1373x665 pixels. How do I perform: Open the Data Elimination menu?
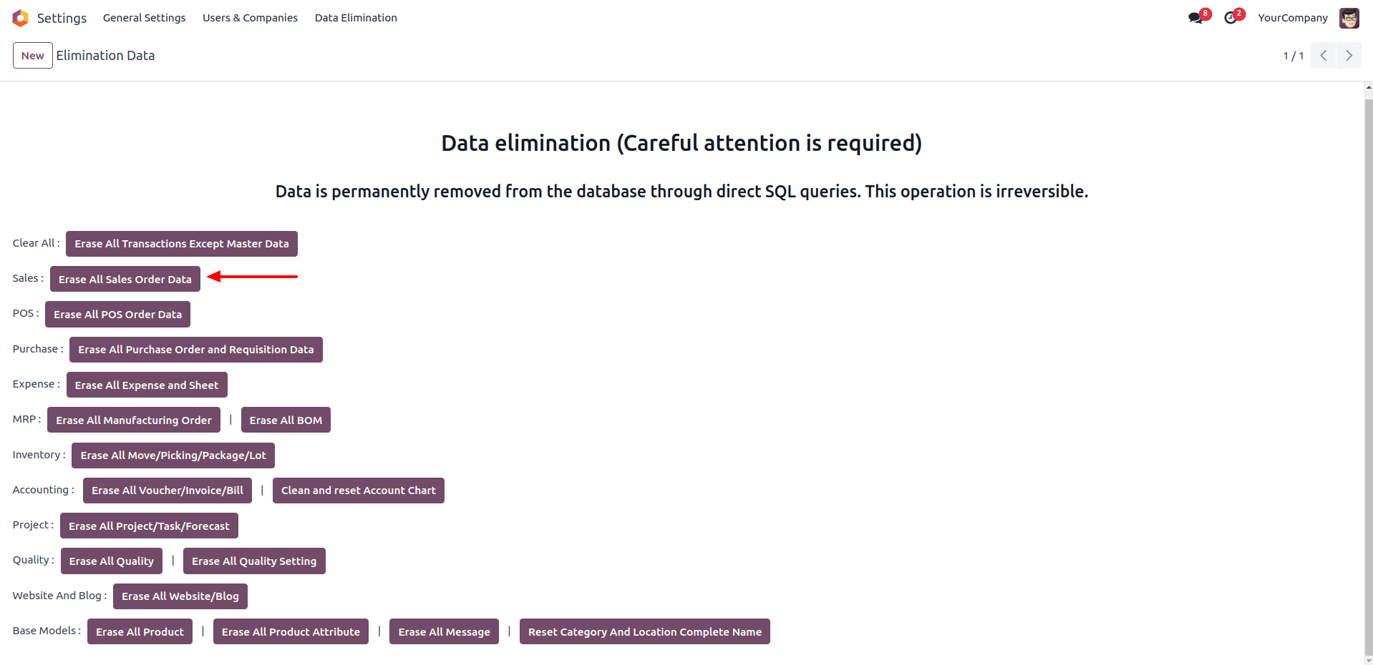(356, 18)
